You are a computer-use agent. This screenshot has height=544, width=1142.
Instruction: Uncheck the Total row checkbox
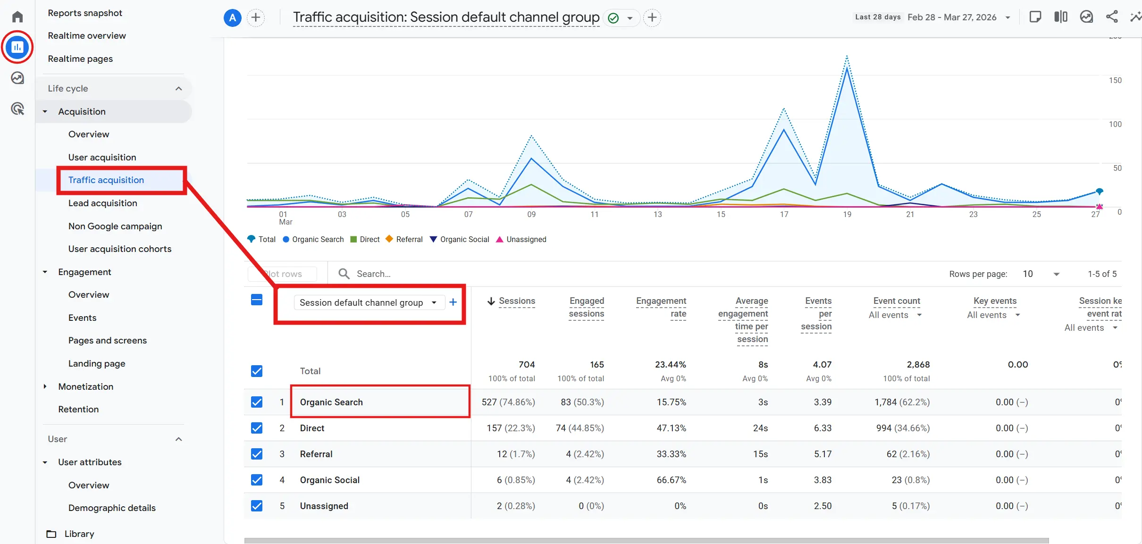[x=257, y=371]
